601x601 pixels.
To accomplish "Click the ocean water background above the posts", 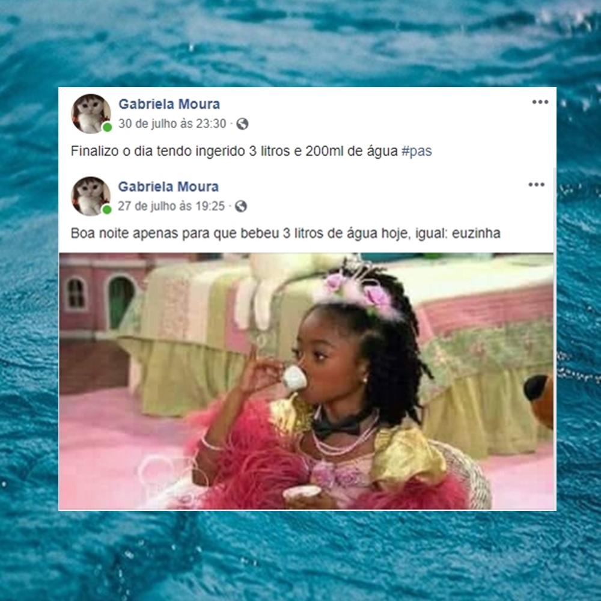I will (300, 42).
